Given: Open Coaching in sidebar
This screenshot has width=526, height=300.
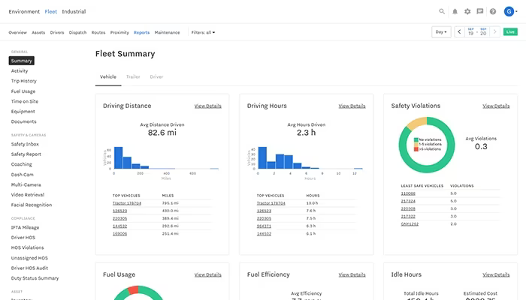Looking at the screenshot, I should [22, 164].
